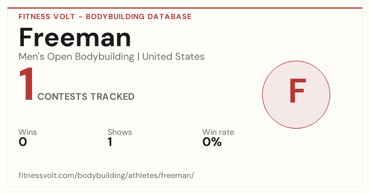This screenshot has width=370, height=194.
Task: Select the word CONTESTS beside the red number
Action: (62, 97)
